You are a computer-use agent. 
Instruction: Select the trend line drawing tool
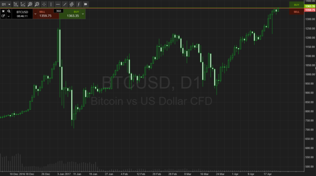[65, 4]
